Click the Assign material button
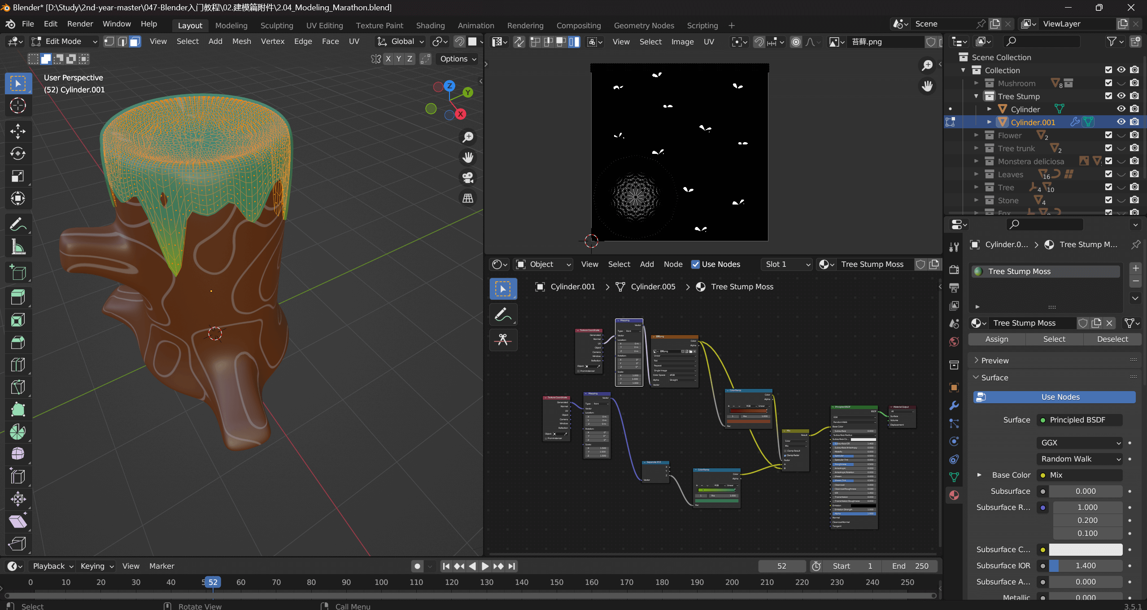 pos(996,340)
